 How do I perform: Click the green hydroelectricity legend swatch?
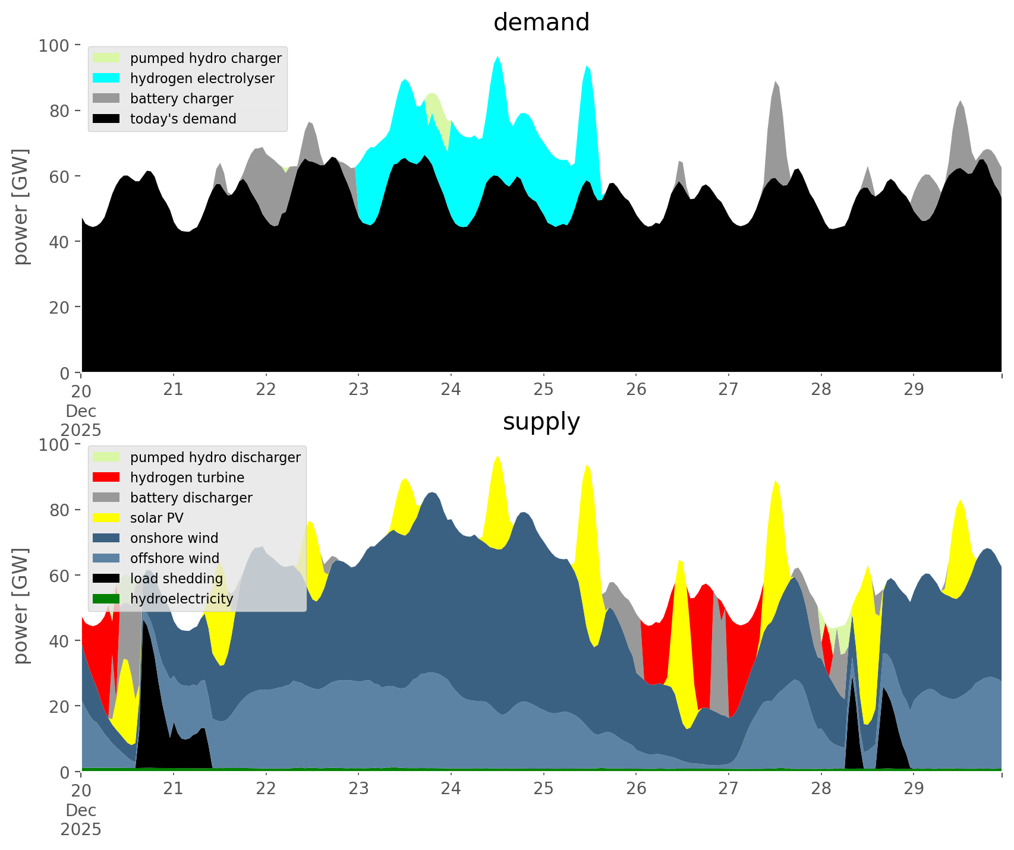point(106,599)
